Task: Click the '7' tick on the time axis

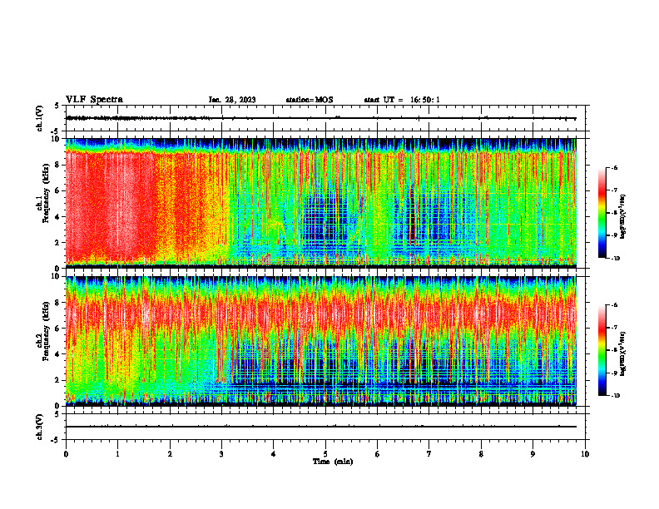Action: [429, 454]
